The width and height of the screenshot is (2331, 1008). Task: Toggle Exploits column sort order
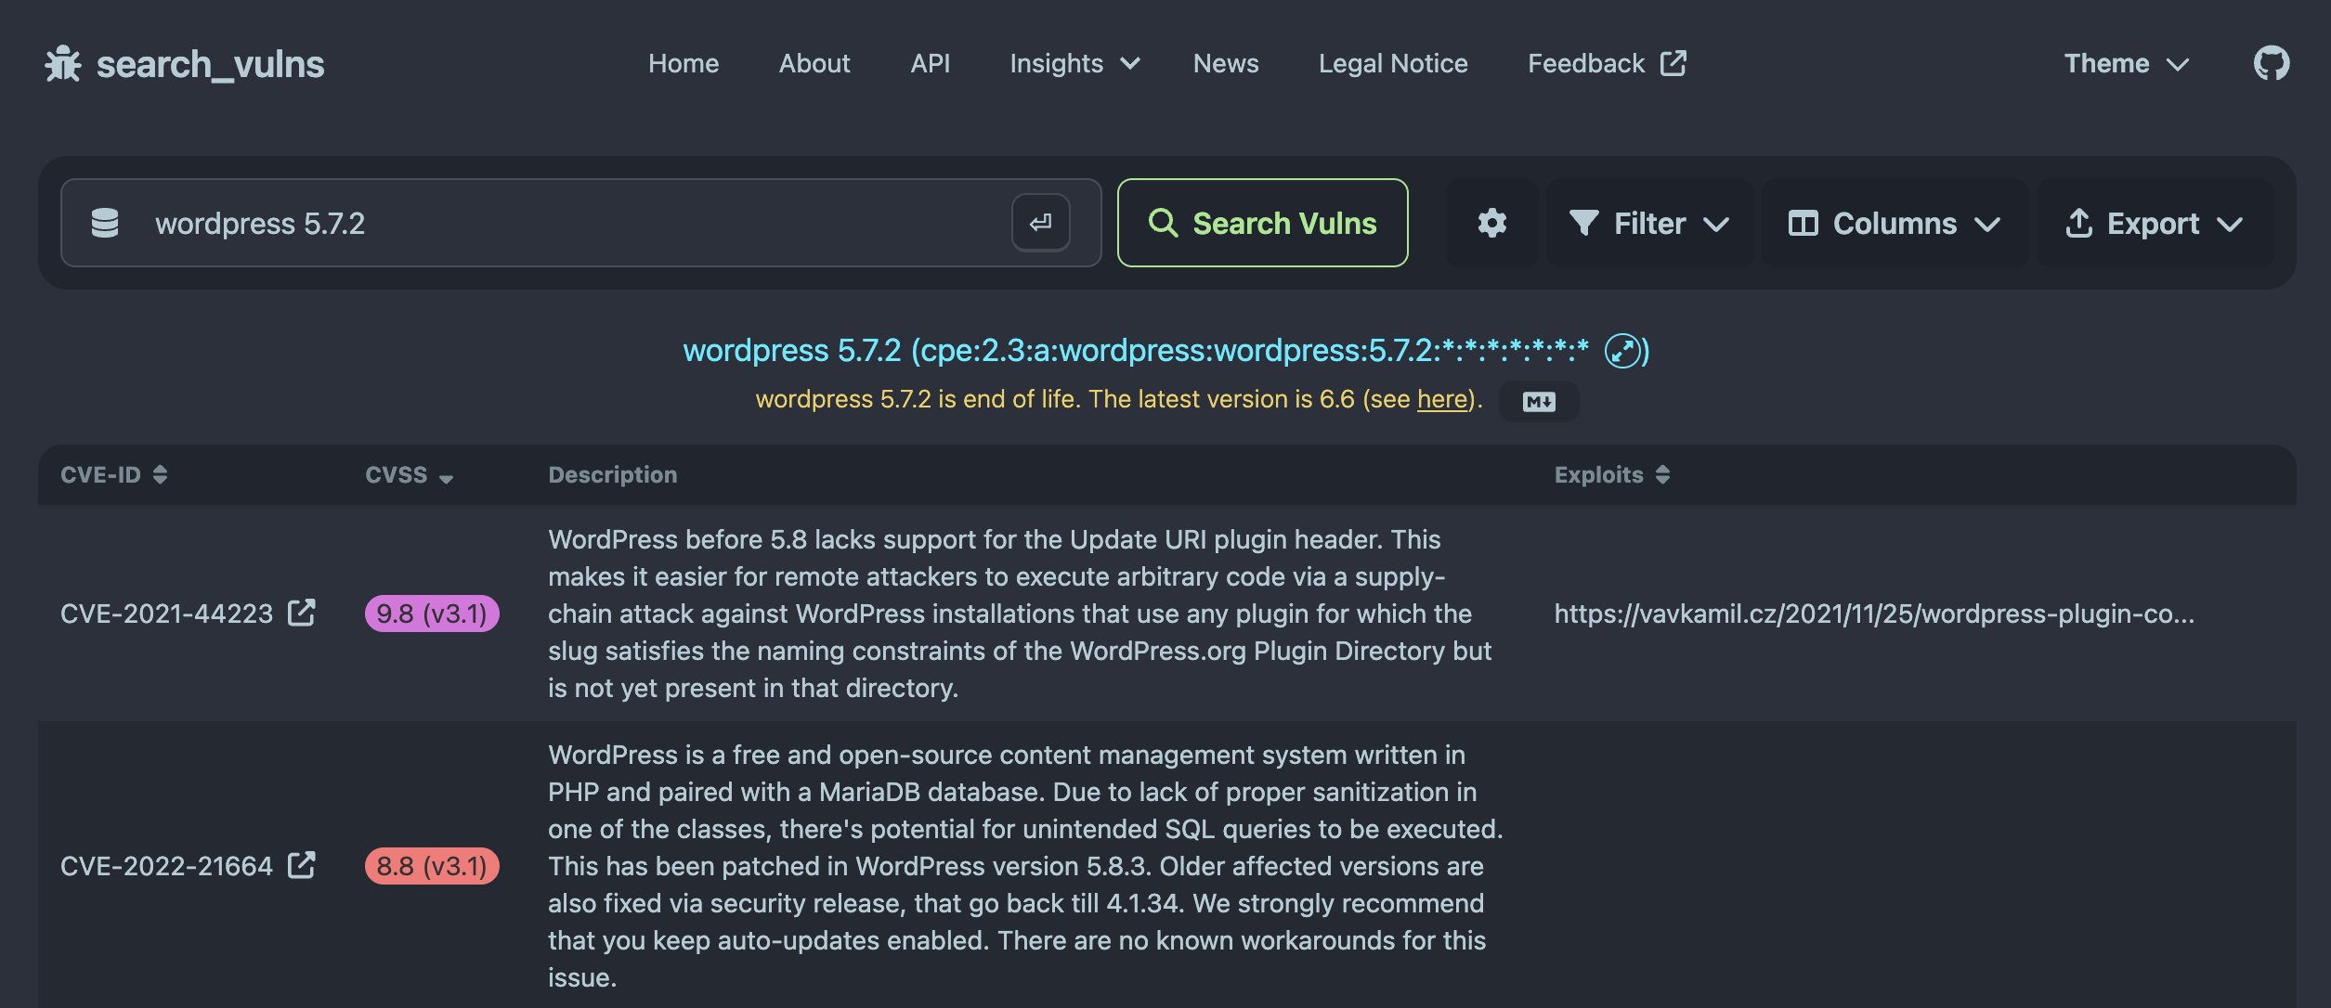click(x=1662, y=474)
